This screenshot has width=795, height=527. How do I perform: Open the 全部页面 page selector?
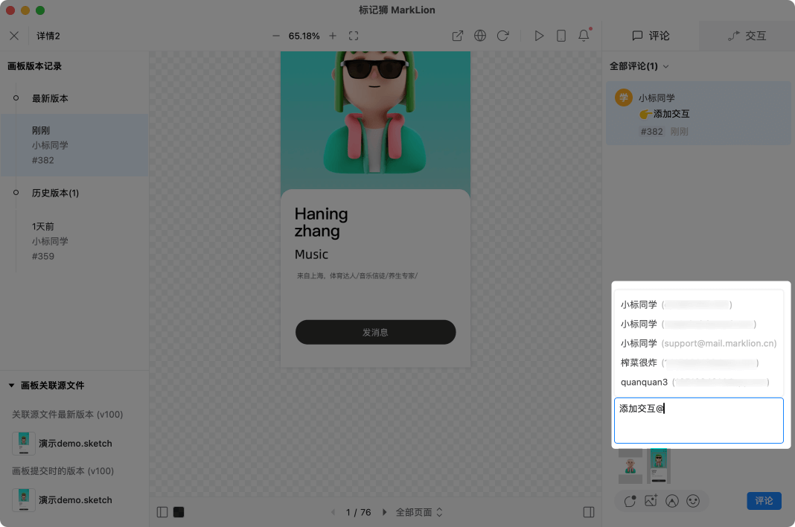[x=412, y=512]
